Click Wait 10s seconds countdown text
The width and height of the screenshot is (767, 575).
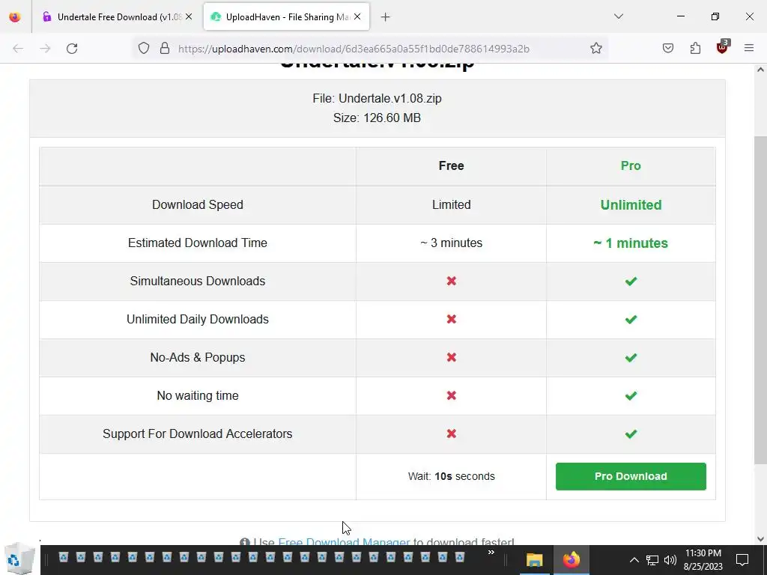pyautogui.click(x=451, y=476)
